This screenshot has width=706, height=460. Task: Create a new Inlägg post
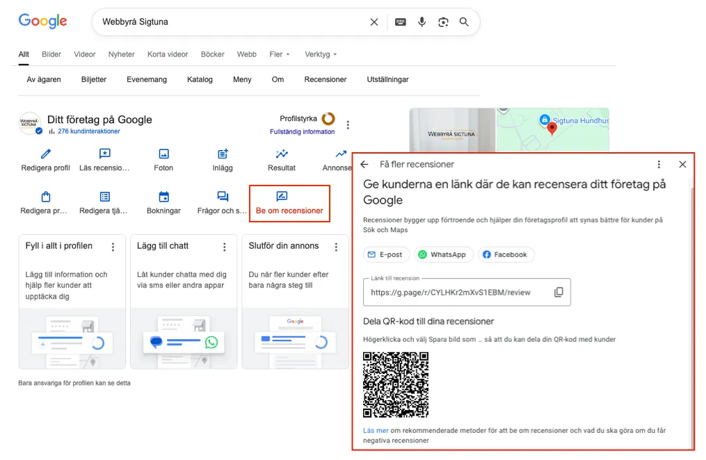point(223,154)
